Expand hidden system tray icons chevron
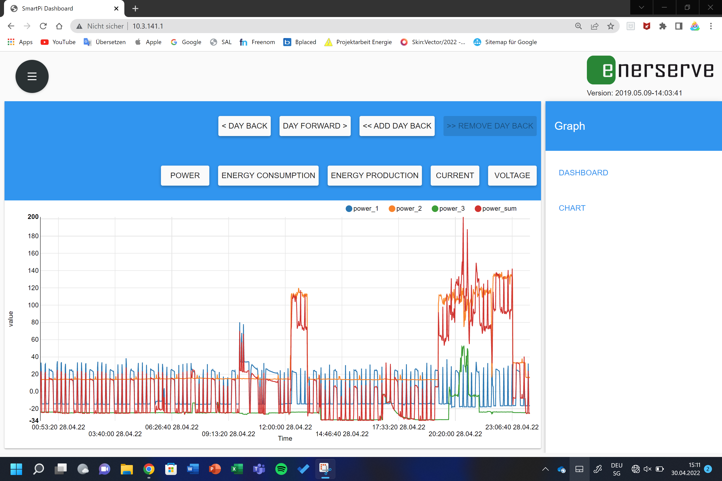Image resolution: width=722 pixels, height=481 pixels. (545, 469)
